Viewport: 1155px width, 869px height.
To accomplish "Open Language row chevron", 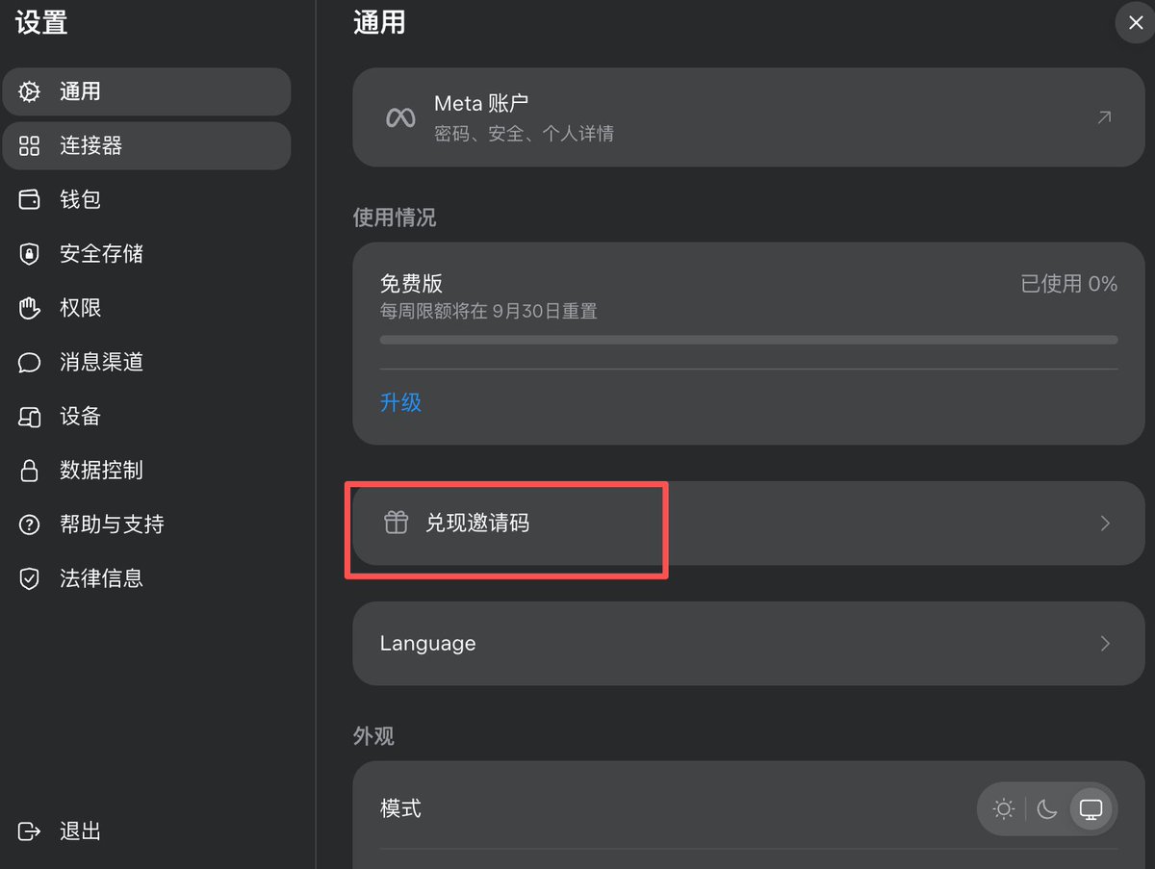I will pos(1105,644).
